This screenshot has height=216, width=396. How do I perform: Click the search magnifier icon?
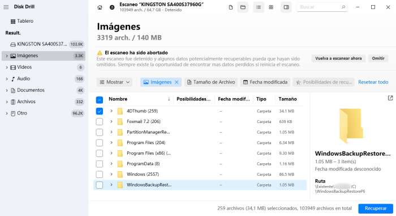pos(343,7)
